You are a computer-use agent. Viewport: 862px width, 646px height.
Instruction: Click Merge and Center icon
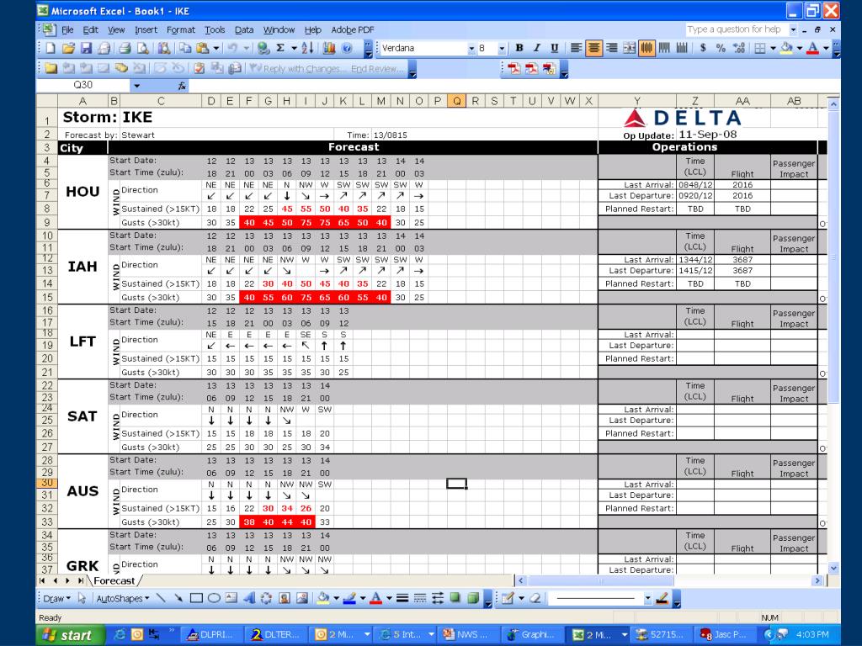pyautogui.click(x=629, y=48)
